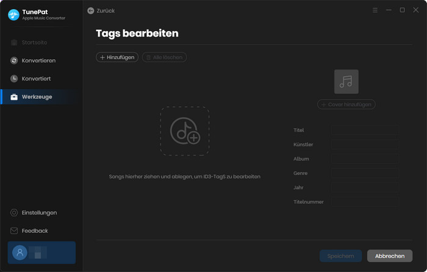
Task: Click the Abbrechen button
Action: (390, 256)
